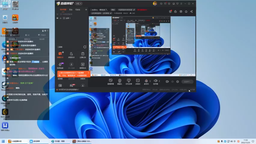Click the stream preview canvas

[142, 46]
